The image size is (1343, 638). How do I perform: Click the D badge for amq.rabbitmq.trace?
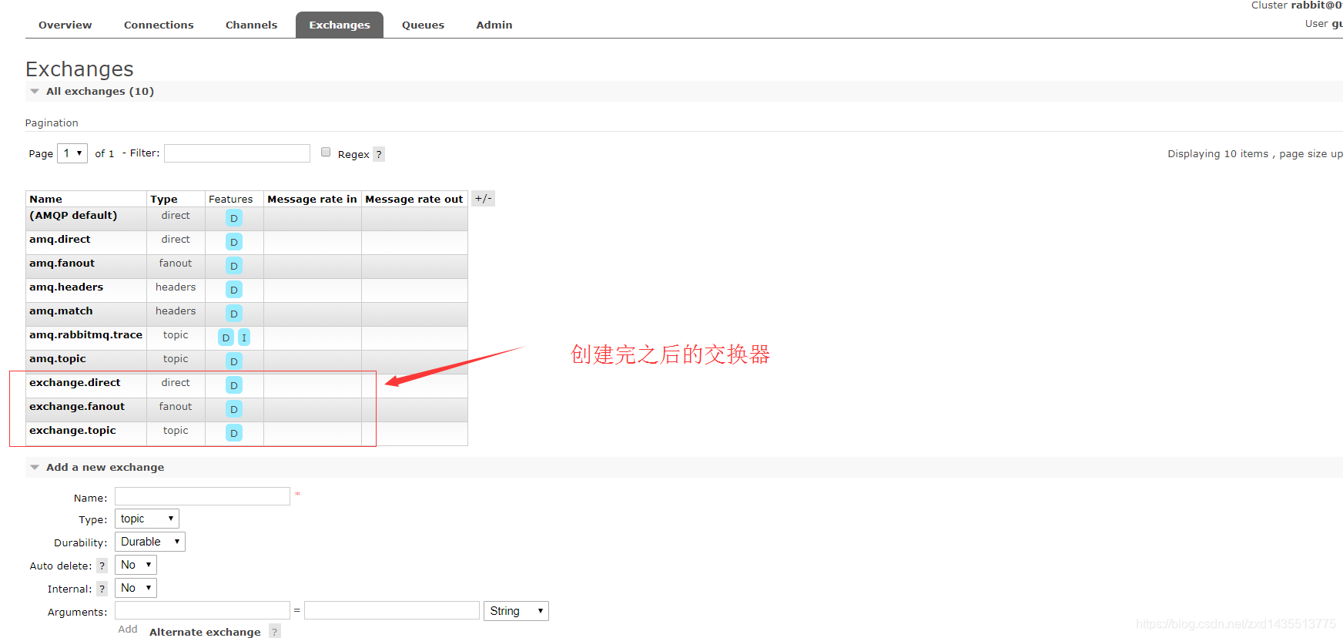[226, 337]
